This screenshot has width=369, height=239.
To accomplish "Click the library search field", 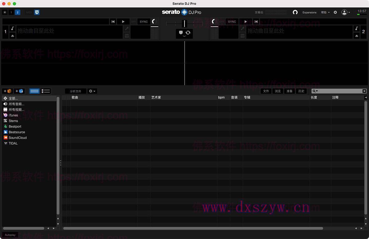I will pos(339,91).
